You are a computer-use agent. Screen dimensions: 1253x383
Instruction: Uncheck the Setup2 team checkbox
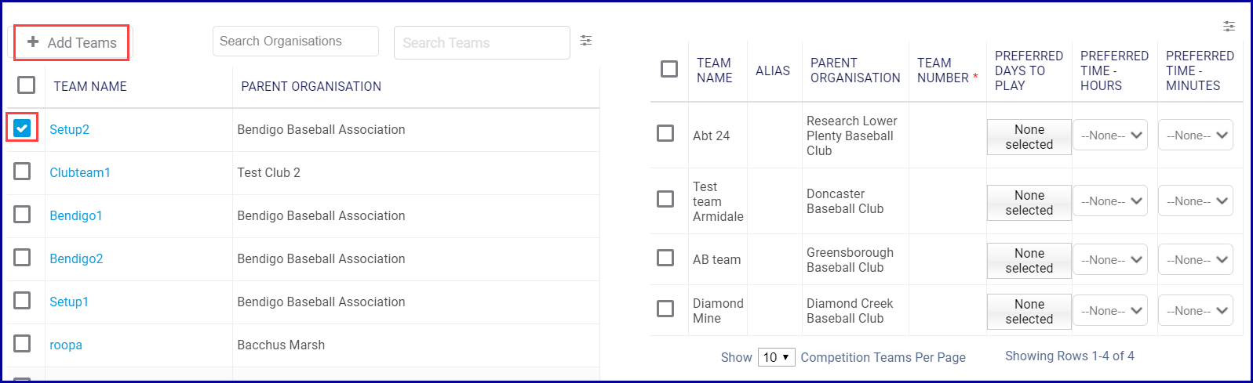(x=22, y=128)
